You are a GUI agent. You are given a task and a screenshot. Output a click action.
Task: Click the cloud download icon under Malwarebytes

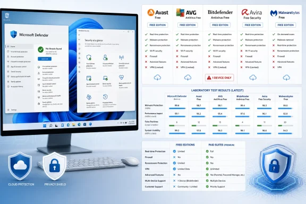point(286,78)
